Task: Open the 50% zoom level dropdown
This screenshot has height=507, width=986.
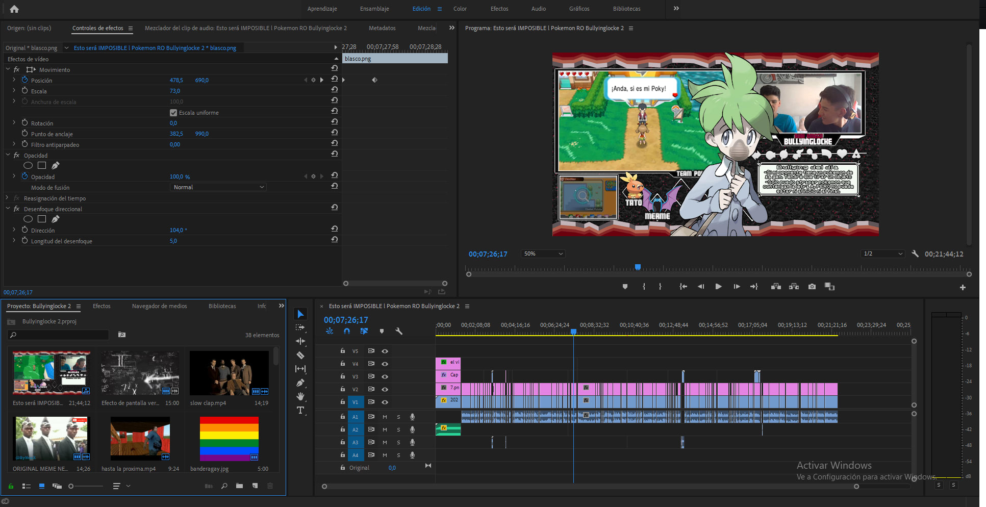Action: pyautogui.click(x=543, y=253)
